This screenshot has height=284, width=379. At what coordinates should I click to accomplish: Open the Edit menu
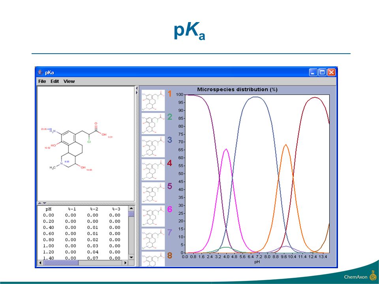click(54, 81)
